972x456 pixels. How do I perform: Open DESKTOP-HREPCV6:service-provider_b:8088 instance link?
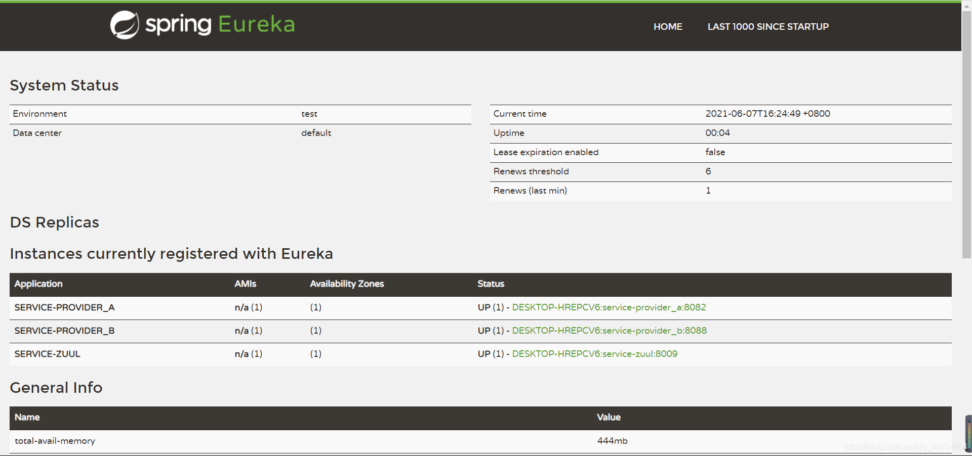pyautogui.click(x=610, y=331)
